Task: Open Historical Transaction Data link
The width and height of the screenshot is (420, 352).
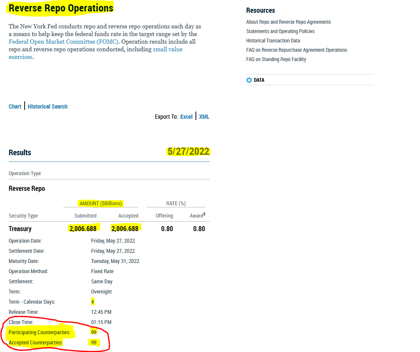Action: tap(273, 41)
